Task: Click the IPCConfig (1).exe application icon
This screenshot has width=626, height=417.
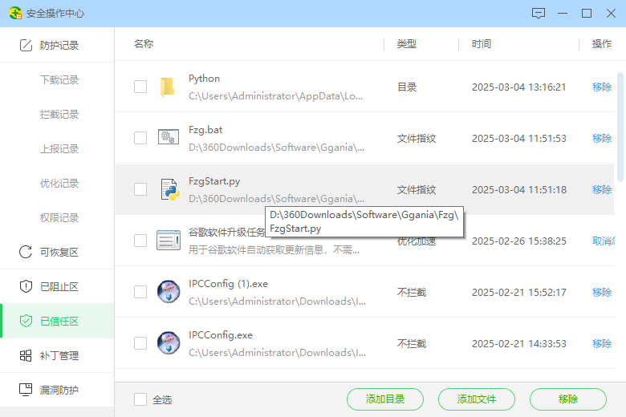Action: [x=169, y=292]
